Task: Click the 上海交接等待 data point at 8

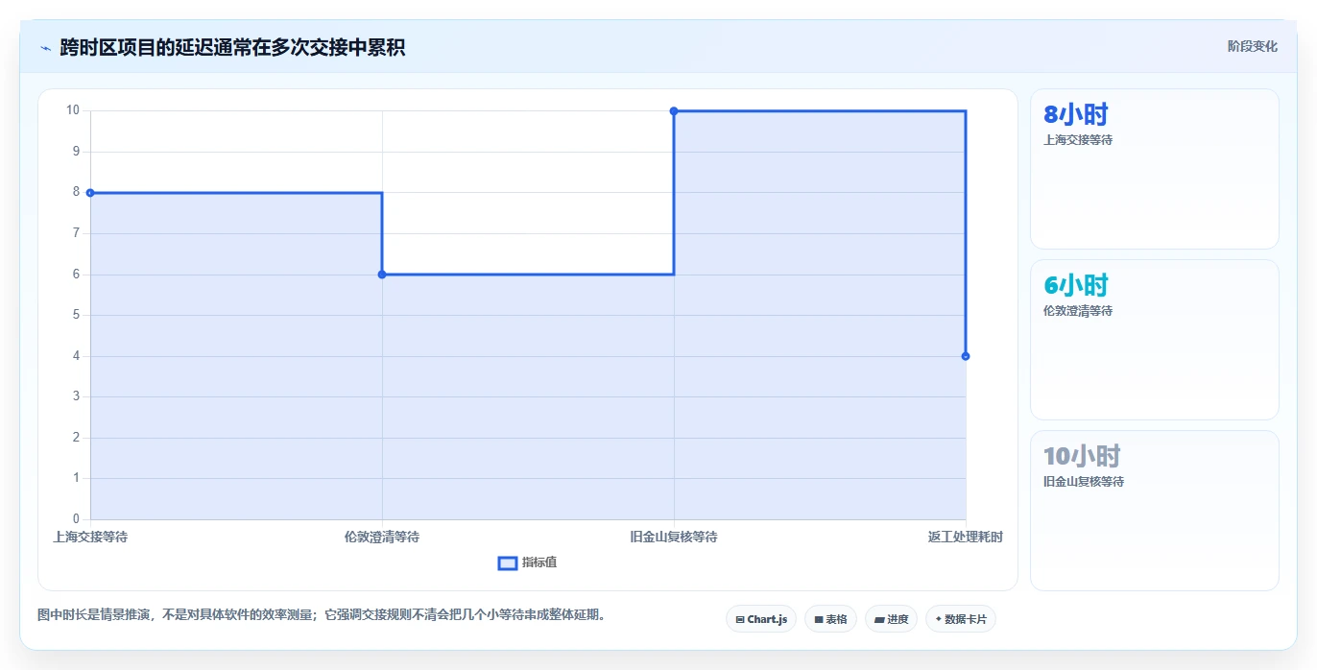Action: pos(90,193)
